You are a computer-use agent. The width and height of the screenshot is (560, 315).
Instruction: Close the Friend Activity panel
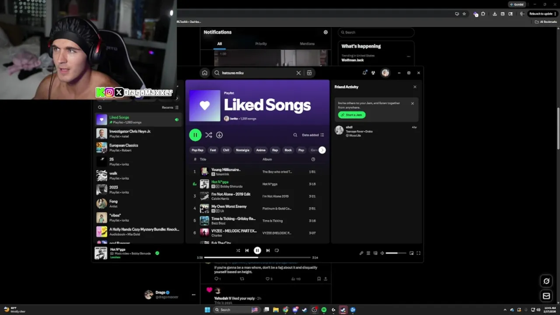coord(415,87)
